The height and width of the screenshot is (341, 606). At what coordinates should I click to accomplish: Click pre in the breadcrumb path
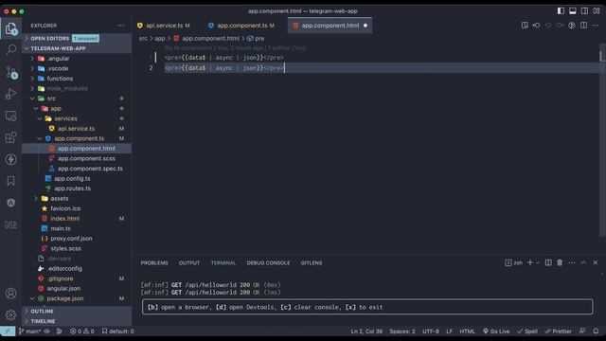click(259, 38)
